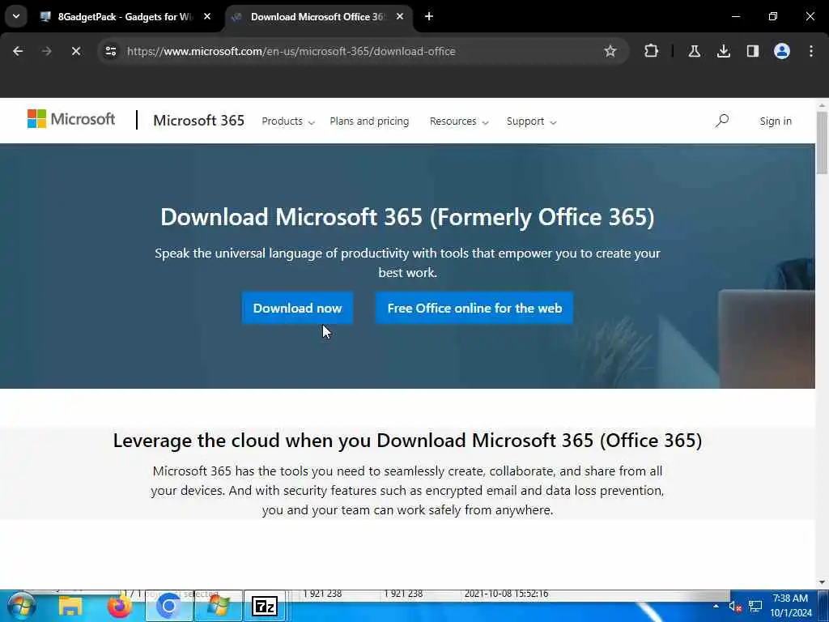Go back to the previous page

(x=18, y=51)
